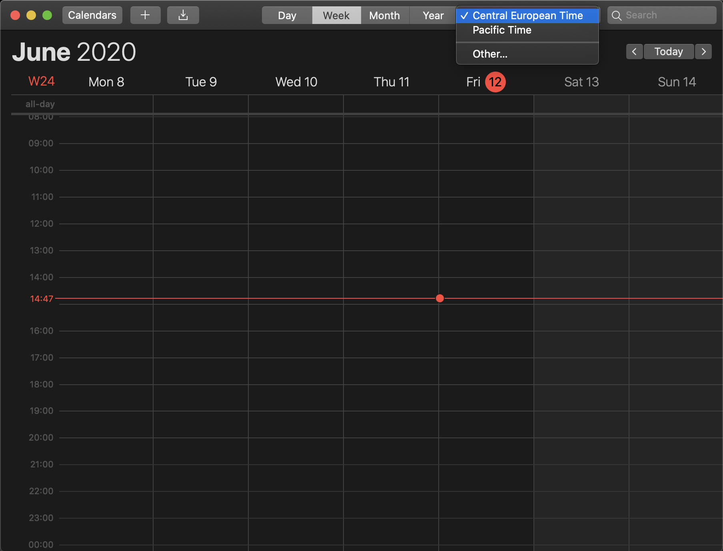Click the Wed 10 column header
This screenshot has width=723, height=551.
296,82
